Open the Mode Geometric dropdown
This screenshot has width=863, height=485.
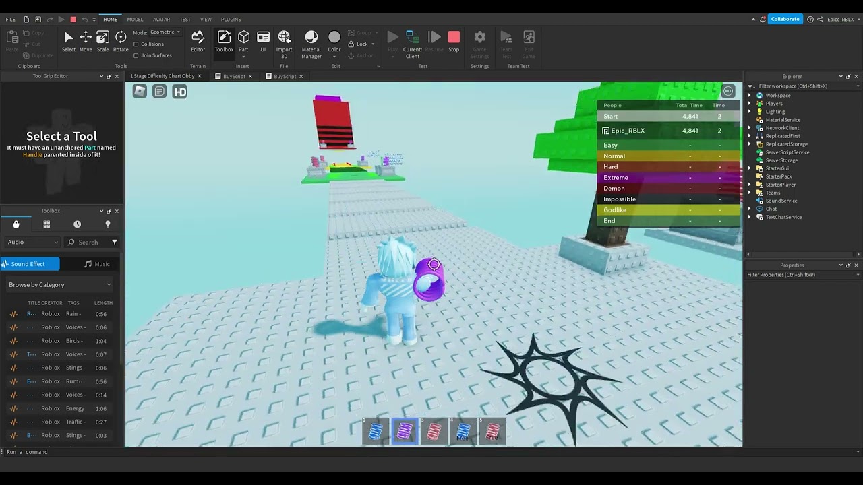(165, 32)
